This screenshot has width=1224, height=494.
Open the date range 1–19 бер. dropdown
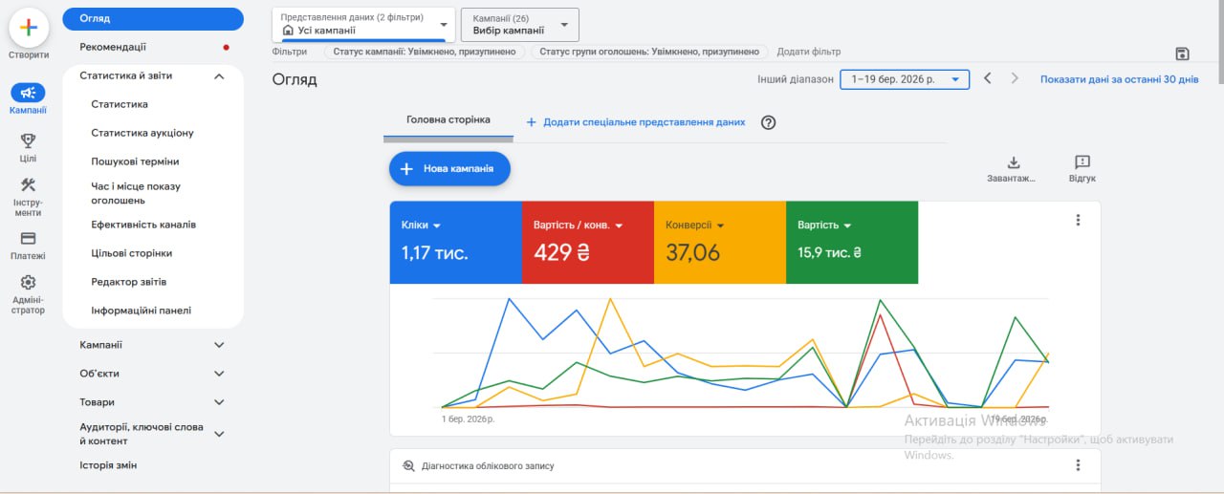[x=905, y=79]
